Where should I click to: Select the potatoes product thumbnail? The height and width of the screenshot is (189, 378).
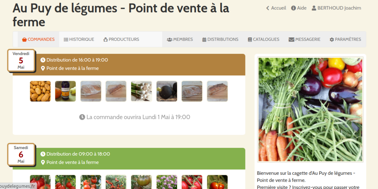(40, 91)
